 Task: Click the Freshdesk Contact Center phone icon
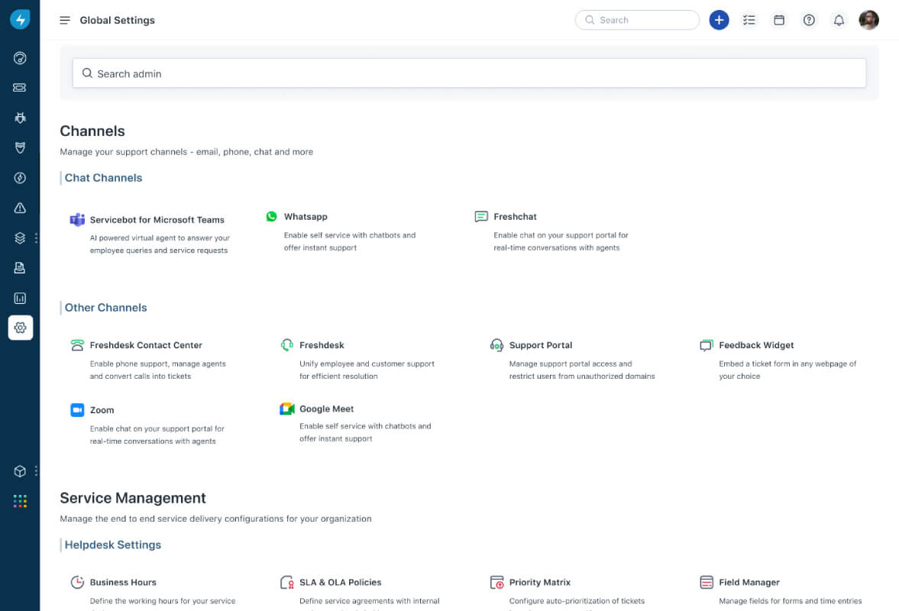(77, 345)
